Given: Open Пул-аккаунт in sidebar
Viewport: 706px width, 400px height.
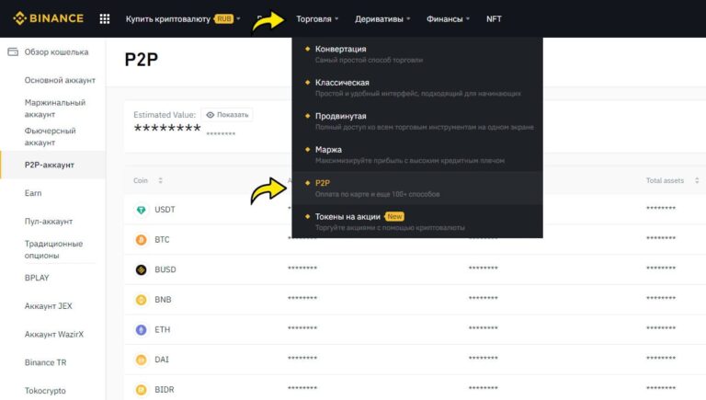Looking at the screenshot, I should click(49, 222).
